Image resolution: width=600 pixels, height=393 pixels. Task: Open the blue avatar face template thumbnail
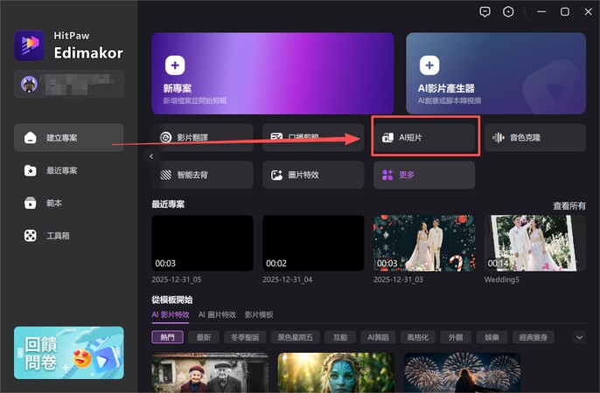pos(336,373)
